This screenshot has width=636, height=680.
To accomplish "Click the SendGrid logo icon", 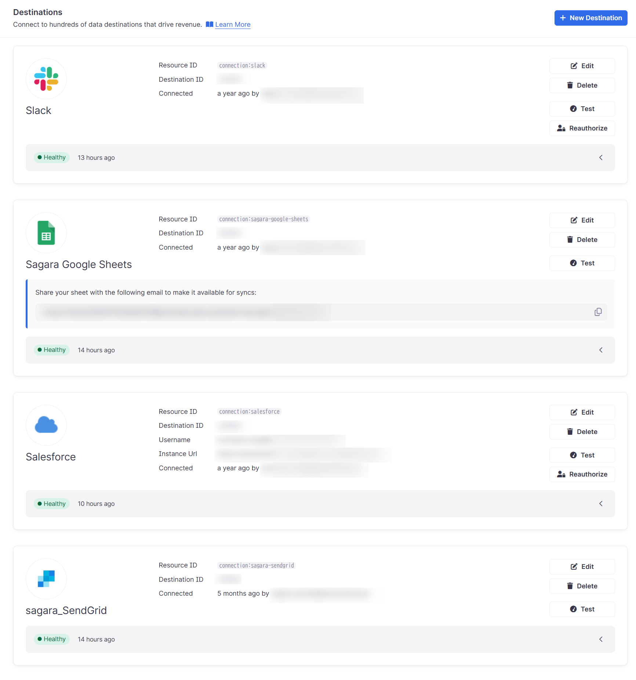I will [46, 578].
